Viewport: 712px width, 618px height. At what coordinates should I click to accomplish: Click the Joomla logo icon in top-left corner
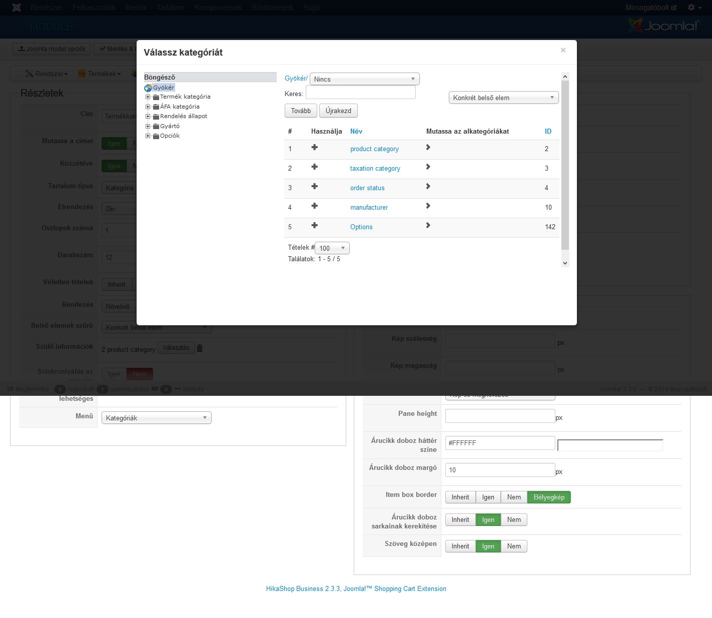pos(17,8)
